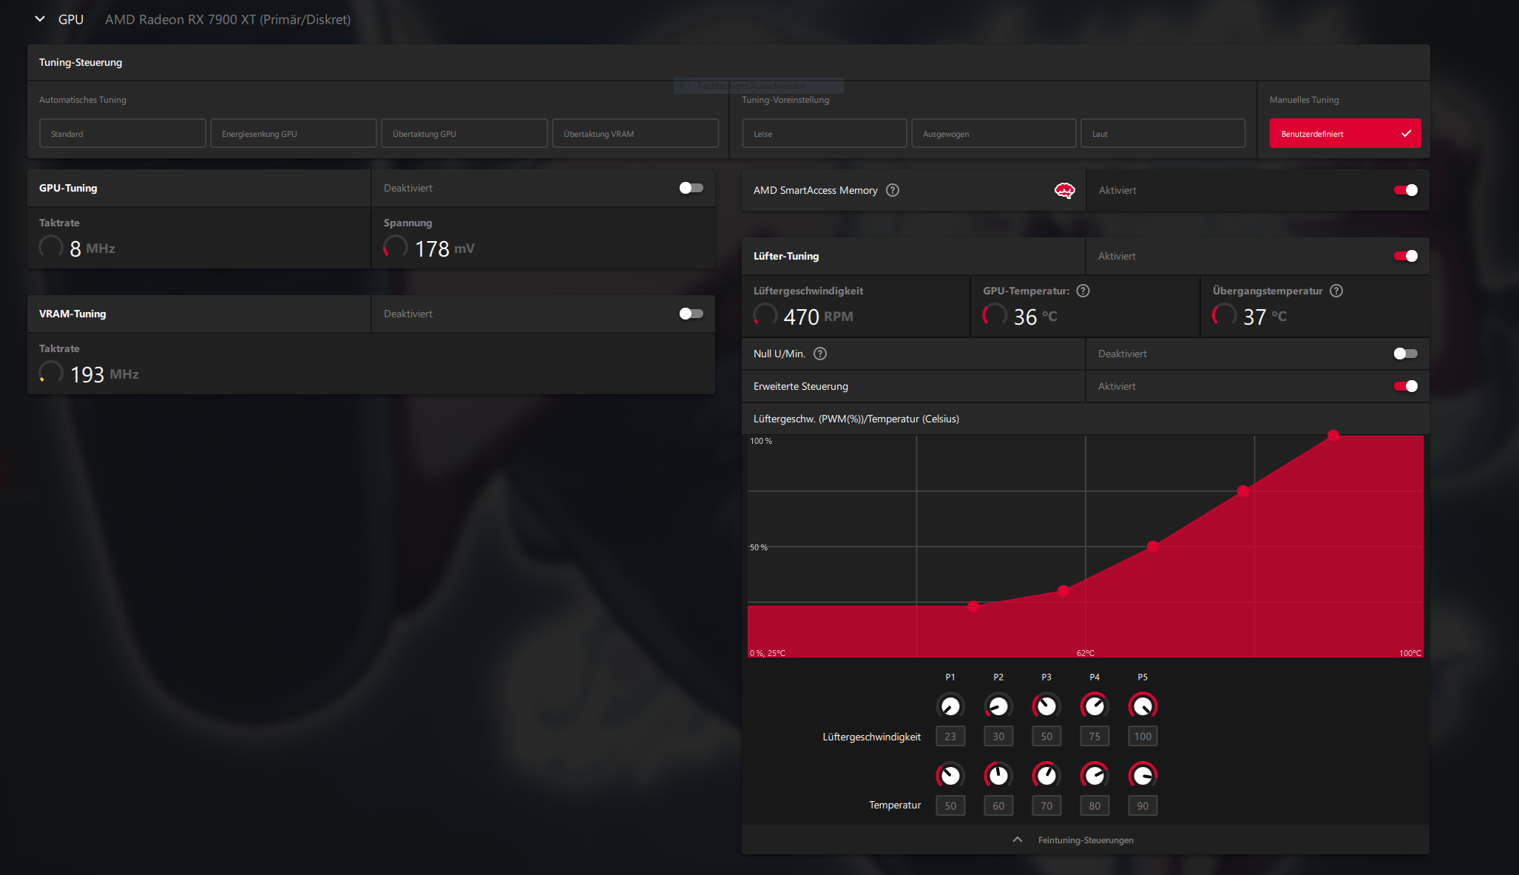
Task: Click the P5 temperature dial
Action: coord(1143,775)
